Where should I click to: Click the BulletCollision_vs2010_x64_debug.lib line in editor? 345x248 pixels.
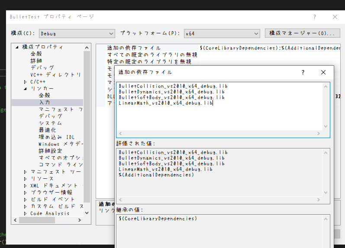click(x=173, y=86)
